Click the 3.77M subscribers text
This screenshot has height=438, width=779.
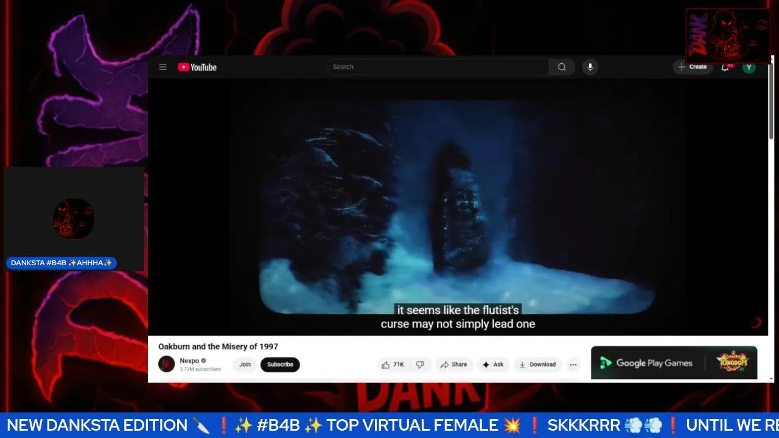click(200, 369)
